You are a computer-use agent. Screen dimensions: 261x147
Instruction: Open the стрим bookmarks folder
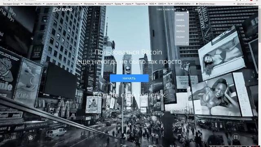point(129,4)
